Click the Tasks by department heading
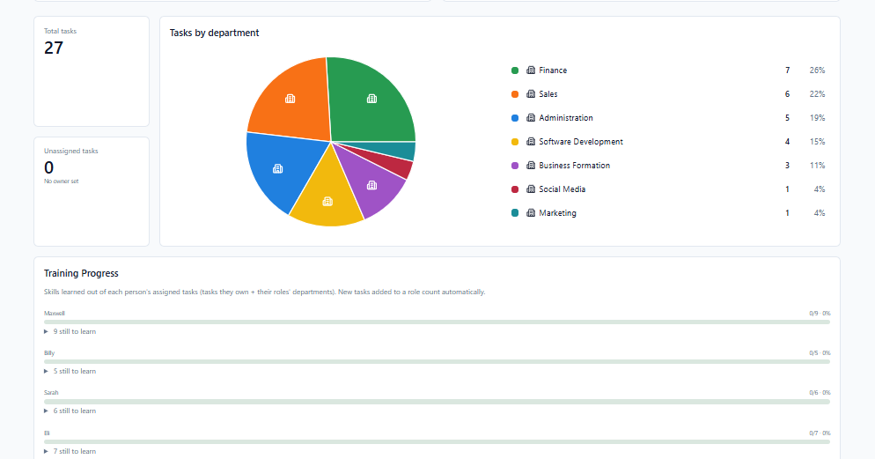 tap(214, 33)
